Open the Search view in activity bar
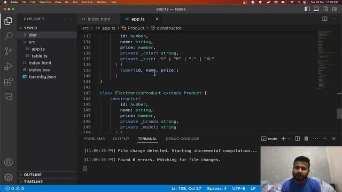Image resolution: width=342 pixels, height=192 pixels. [9, 36]
